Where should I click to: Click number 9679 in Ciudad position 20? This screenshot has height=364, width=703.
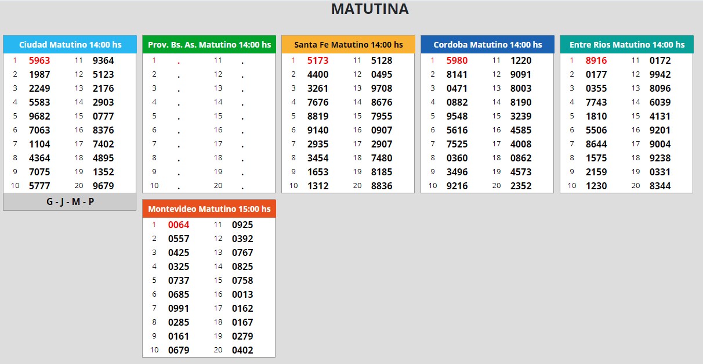pos(103,186)
